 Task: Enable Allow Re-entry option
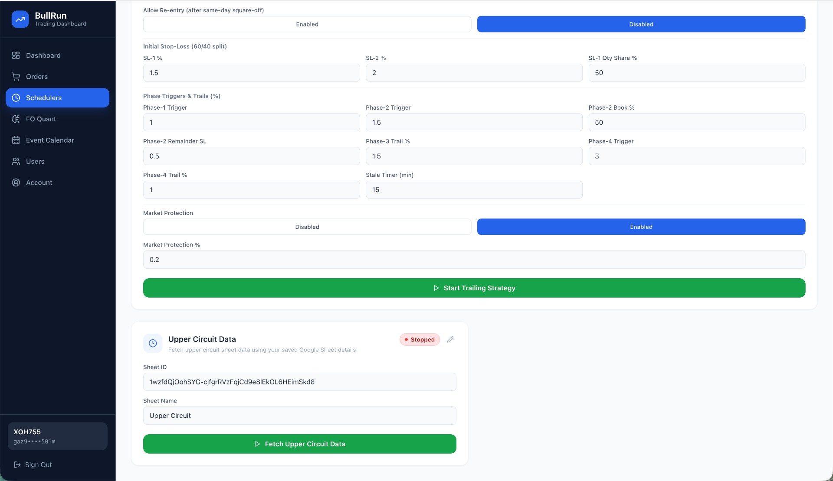click(x=307, y=24)
